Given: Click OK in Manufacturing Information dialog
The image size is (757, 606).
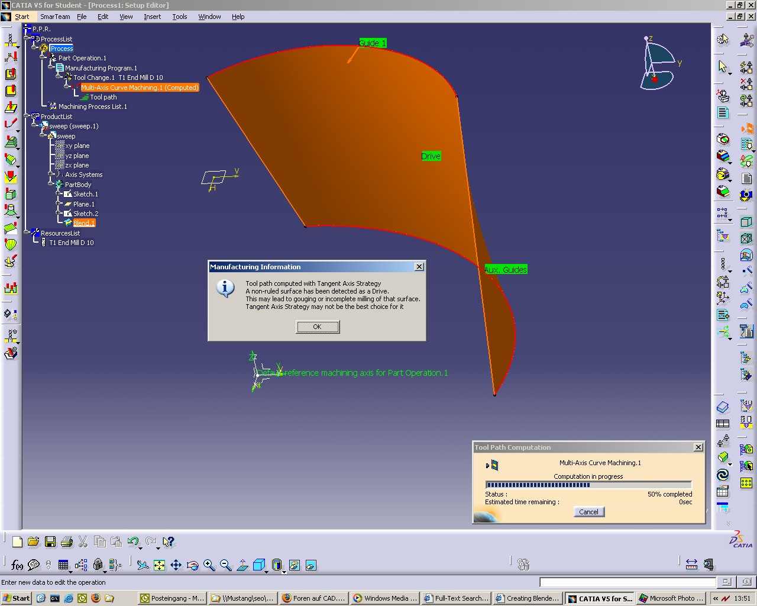Looking at the screenshot, I should pyautogui.click(x=318, y=327).
